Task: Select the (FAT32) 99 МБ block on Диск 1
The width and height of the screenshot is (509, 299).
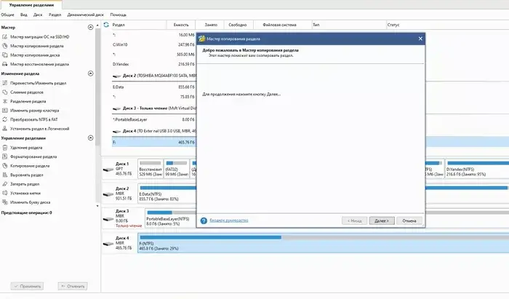Action: (x=177, y=169)
